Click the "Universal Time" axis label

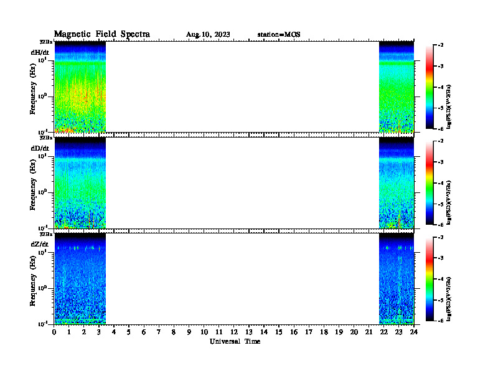[235, 341]
